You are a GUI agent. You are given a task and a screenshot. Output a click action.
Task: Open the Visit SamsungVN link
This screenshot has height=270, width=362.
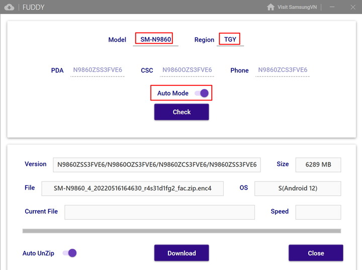pos(297,7)
